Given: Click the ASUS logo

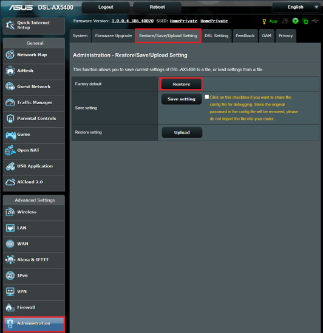Looking at the screenshot, I should coord(21,7).
